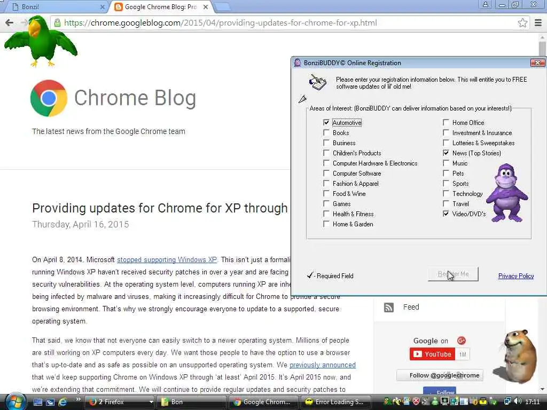The image size is (547, 410).
Task: Enable Investment & Insurance interest
Action: click(x=446, y=133)
